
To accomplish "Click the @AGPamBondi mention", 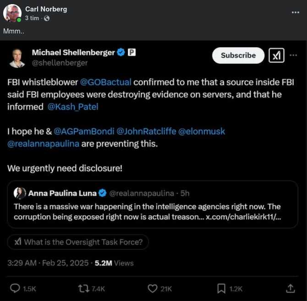I will coord(83,131).
